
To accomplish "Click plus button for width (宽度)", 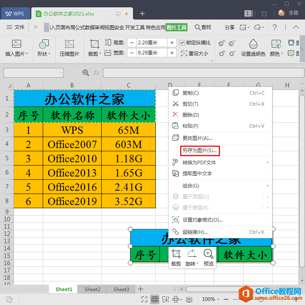I will (x=172, y=53).
